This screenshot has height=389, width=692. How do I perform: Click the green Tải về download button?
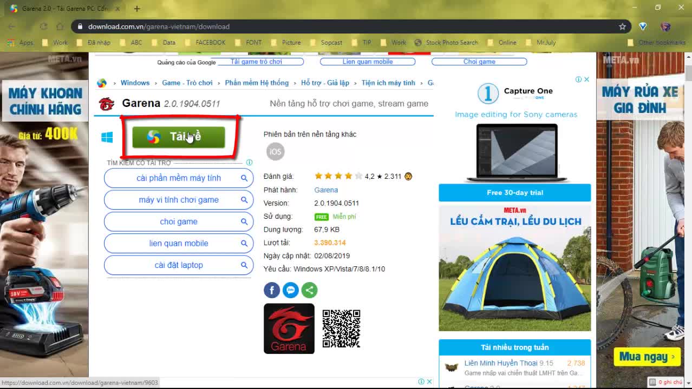(x=178, y=137)
